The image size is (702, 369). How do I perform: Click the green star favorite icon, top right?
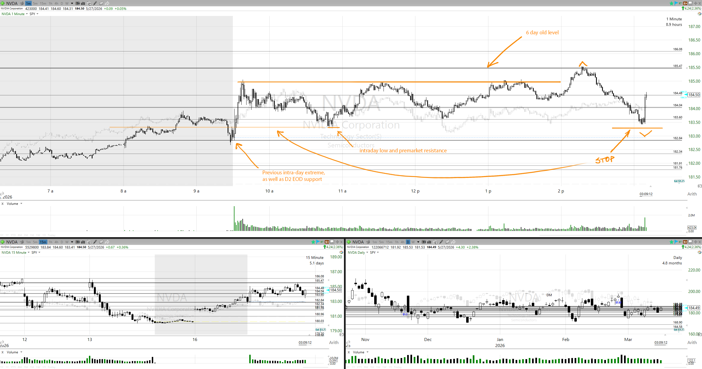[671, 3]
